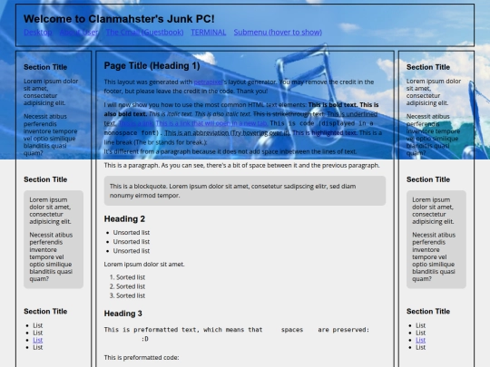Click the paragraph starting 'This is a paragraph.'

pos(241,166)
